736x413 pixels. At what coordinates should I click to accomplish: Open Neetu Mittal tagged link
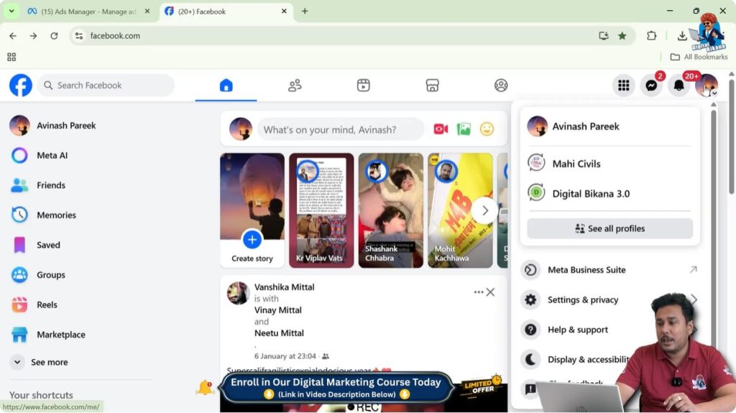(279, 333)
